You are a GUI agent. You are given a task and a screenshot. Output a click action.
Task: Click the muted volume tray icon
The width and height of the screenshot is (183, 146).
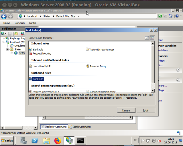tap(159, 141)
